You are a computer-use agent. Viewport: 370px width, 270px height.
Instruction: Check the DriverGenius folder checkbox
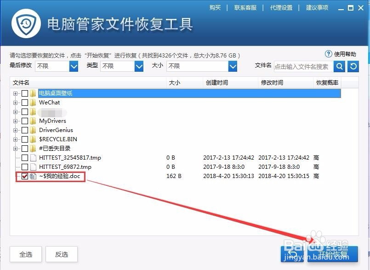pos(25,130)
